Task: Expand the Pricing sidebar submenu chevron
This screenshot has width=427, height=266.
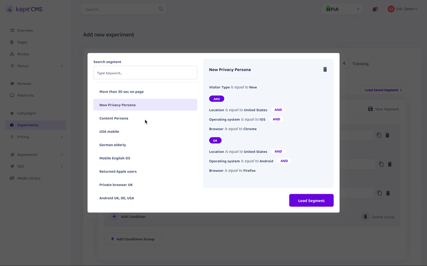Action: coord(61,137)
